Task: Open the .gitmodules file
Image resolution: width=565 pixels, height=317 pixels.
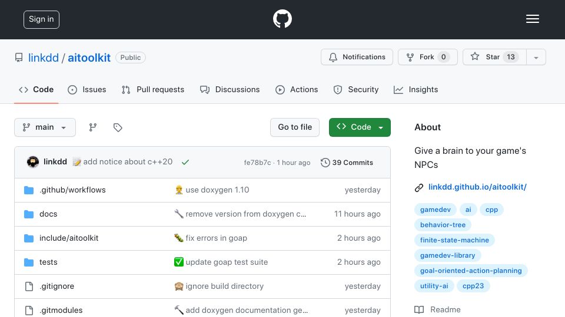Action: (61, 310)
